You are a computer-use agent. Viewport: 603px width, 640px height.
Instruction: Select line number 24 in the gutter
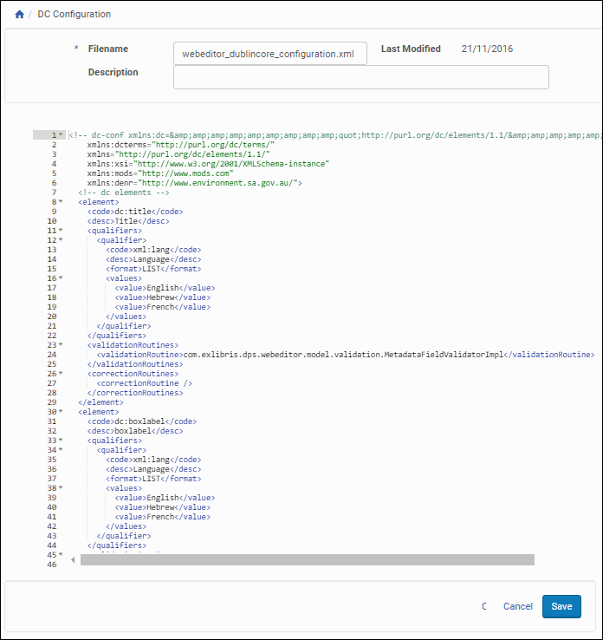(53, 355)
